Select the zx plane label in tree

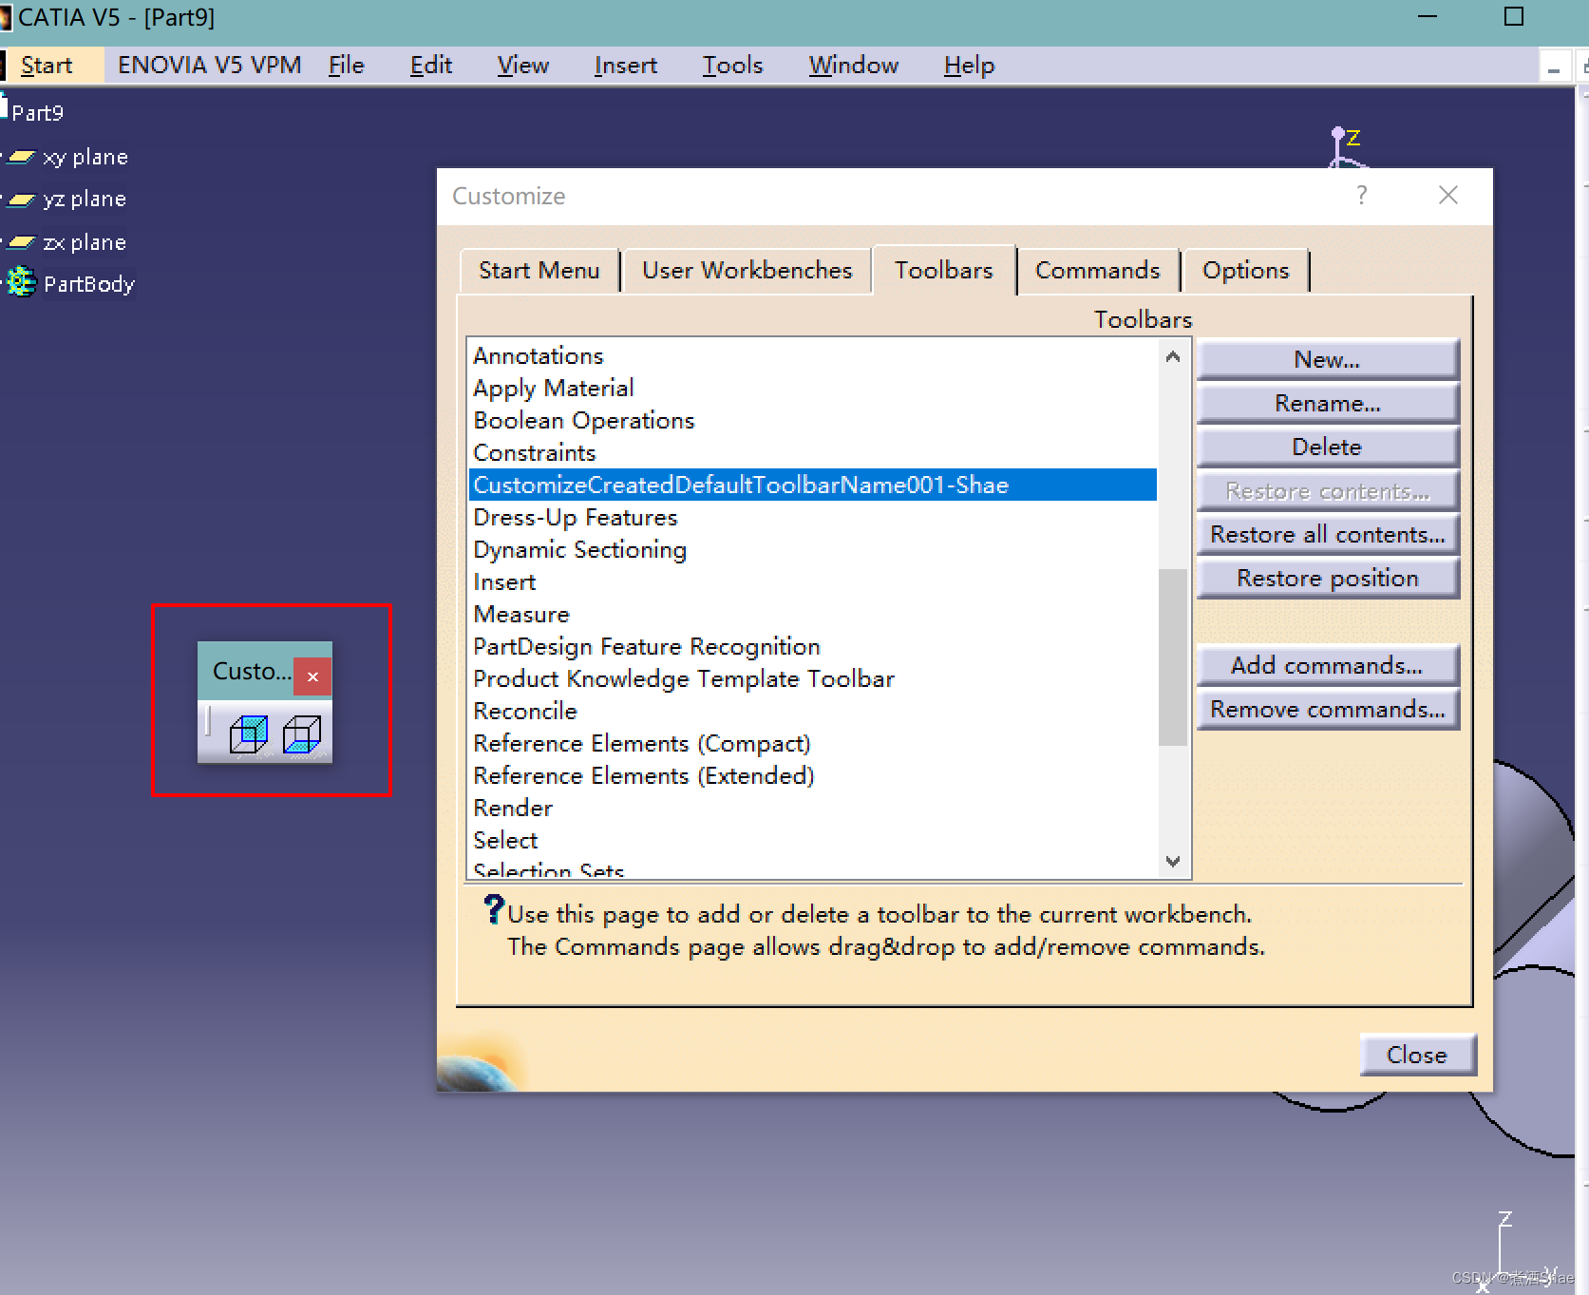85,242
